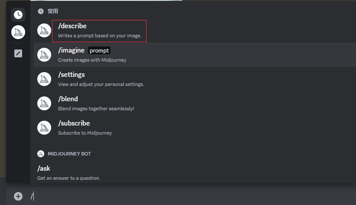Select the /subscribe command title
The height and width of the screenshot is (205, 356).
point(74,123)
